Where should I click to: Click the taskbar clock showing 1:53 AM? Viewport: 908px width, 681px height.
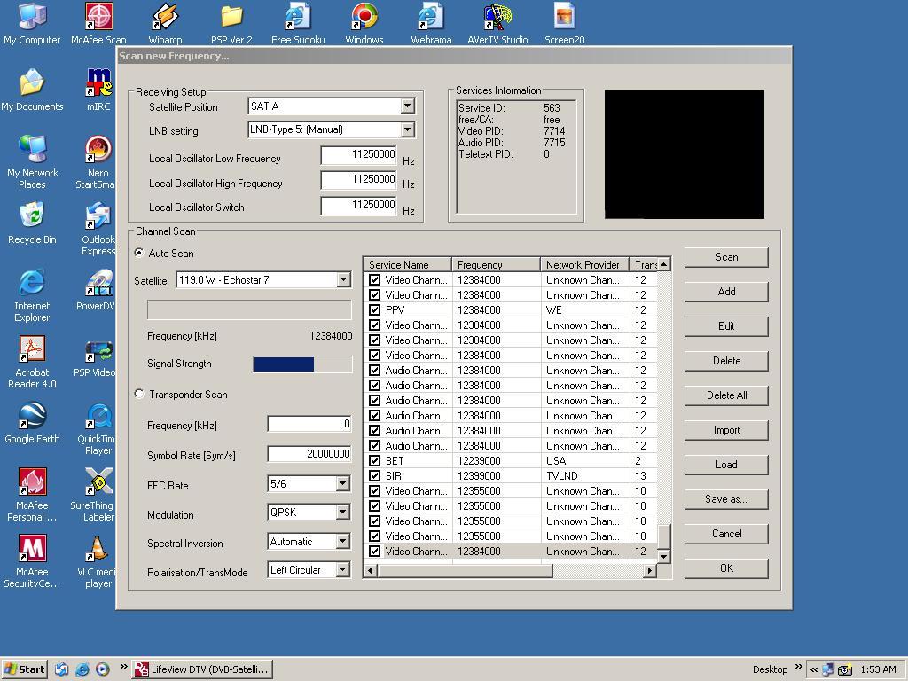click(x=878, y=669)
